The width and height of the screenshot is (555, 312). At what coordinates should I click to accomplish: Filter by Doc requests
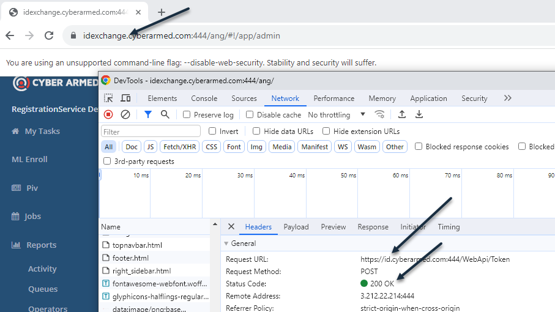pos(132,147)
